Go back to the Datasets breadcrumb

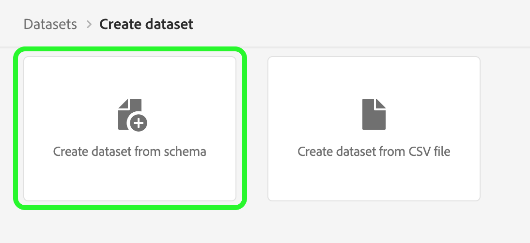(50, 24)
